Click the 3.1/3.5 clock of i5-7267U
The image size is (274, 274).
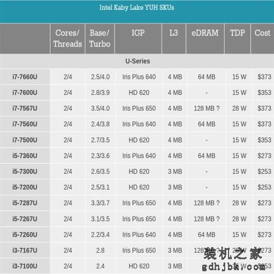(100, 219)
